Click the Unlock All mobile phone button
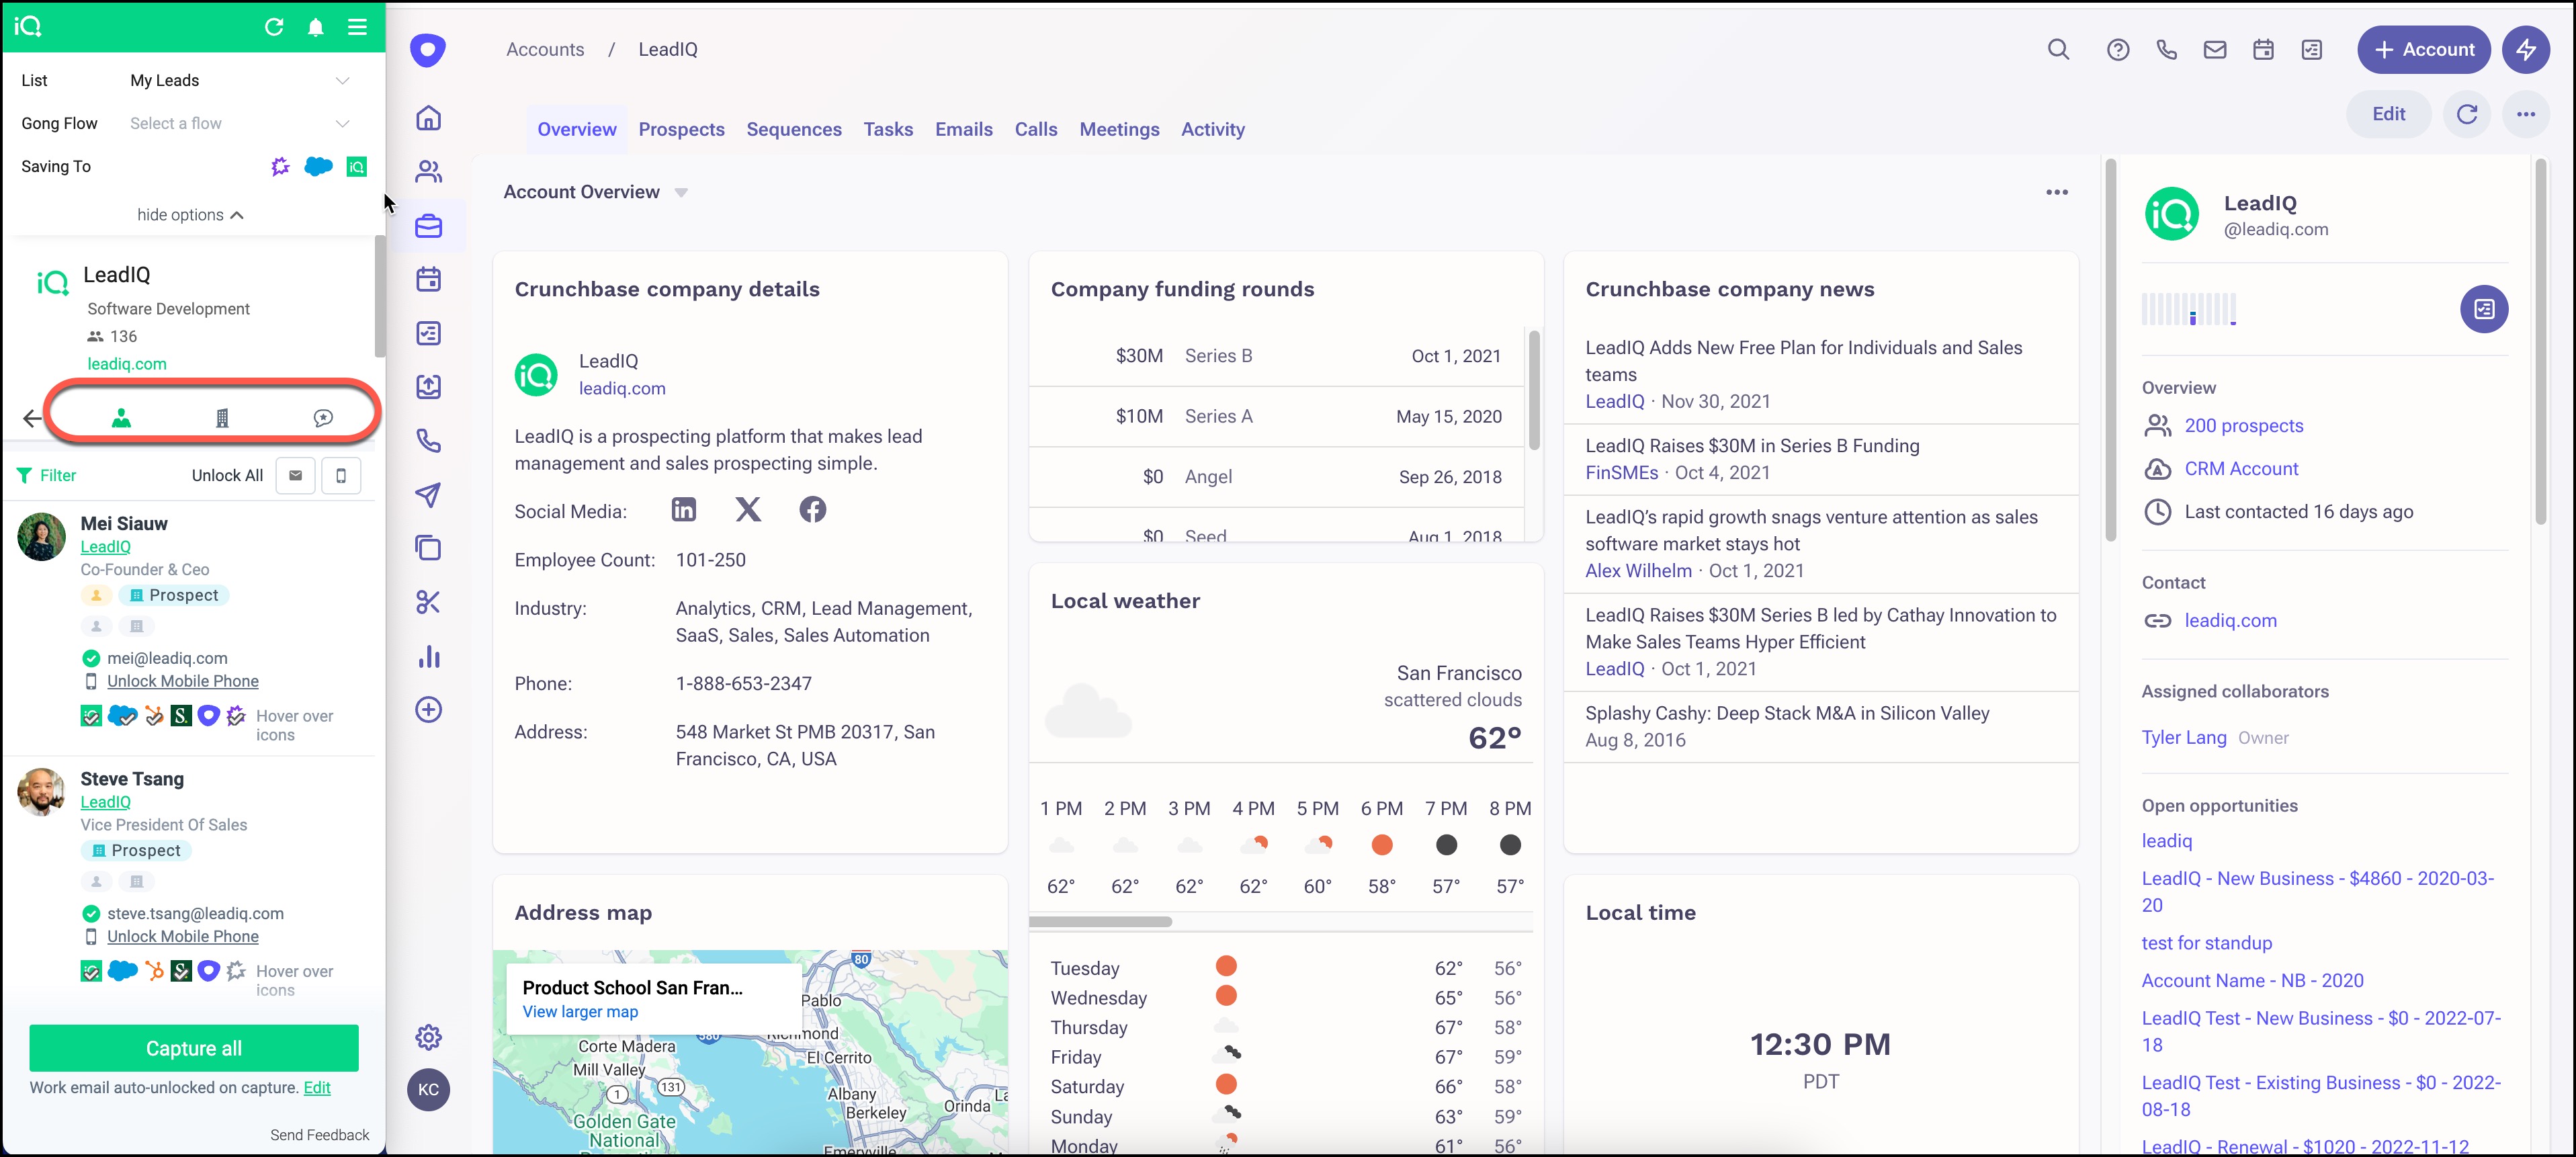The image size is (2576, 1157). 341,476
